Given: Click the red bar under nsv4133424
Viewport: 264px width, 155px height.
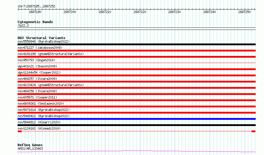Looking at the screenshot, I should [x=136, y=88].
